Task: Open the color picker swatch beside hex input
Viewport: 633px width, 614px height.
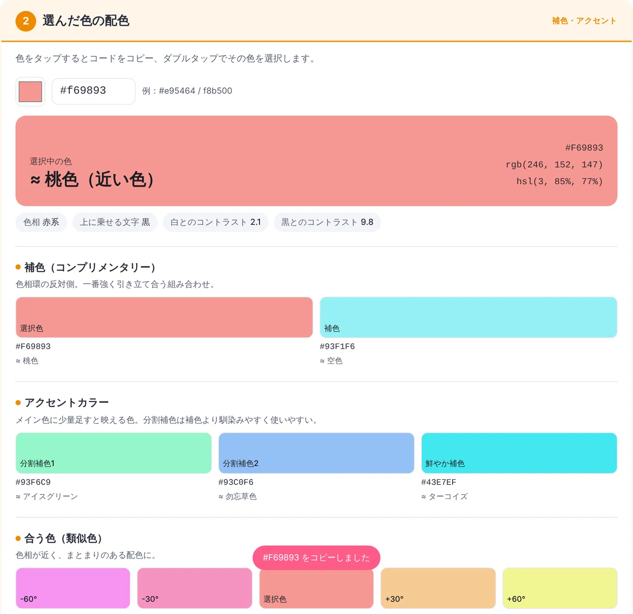Action: (x=30, y=91)
